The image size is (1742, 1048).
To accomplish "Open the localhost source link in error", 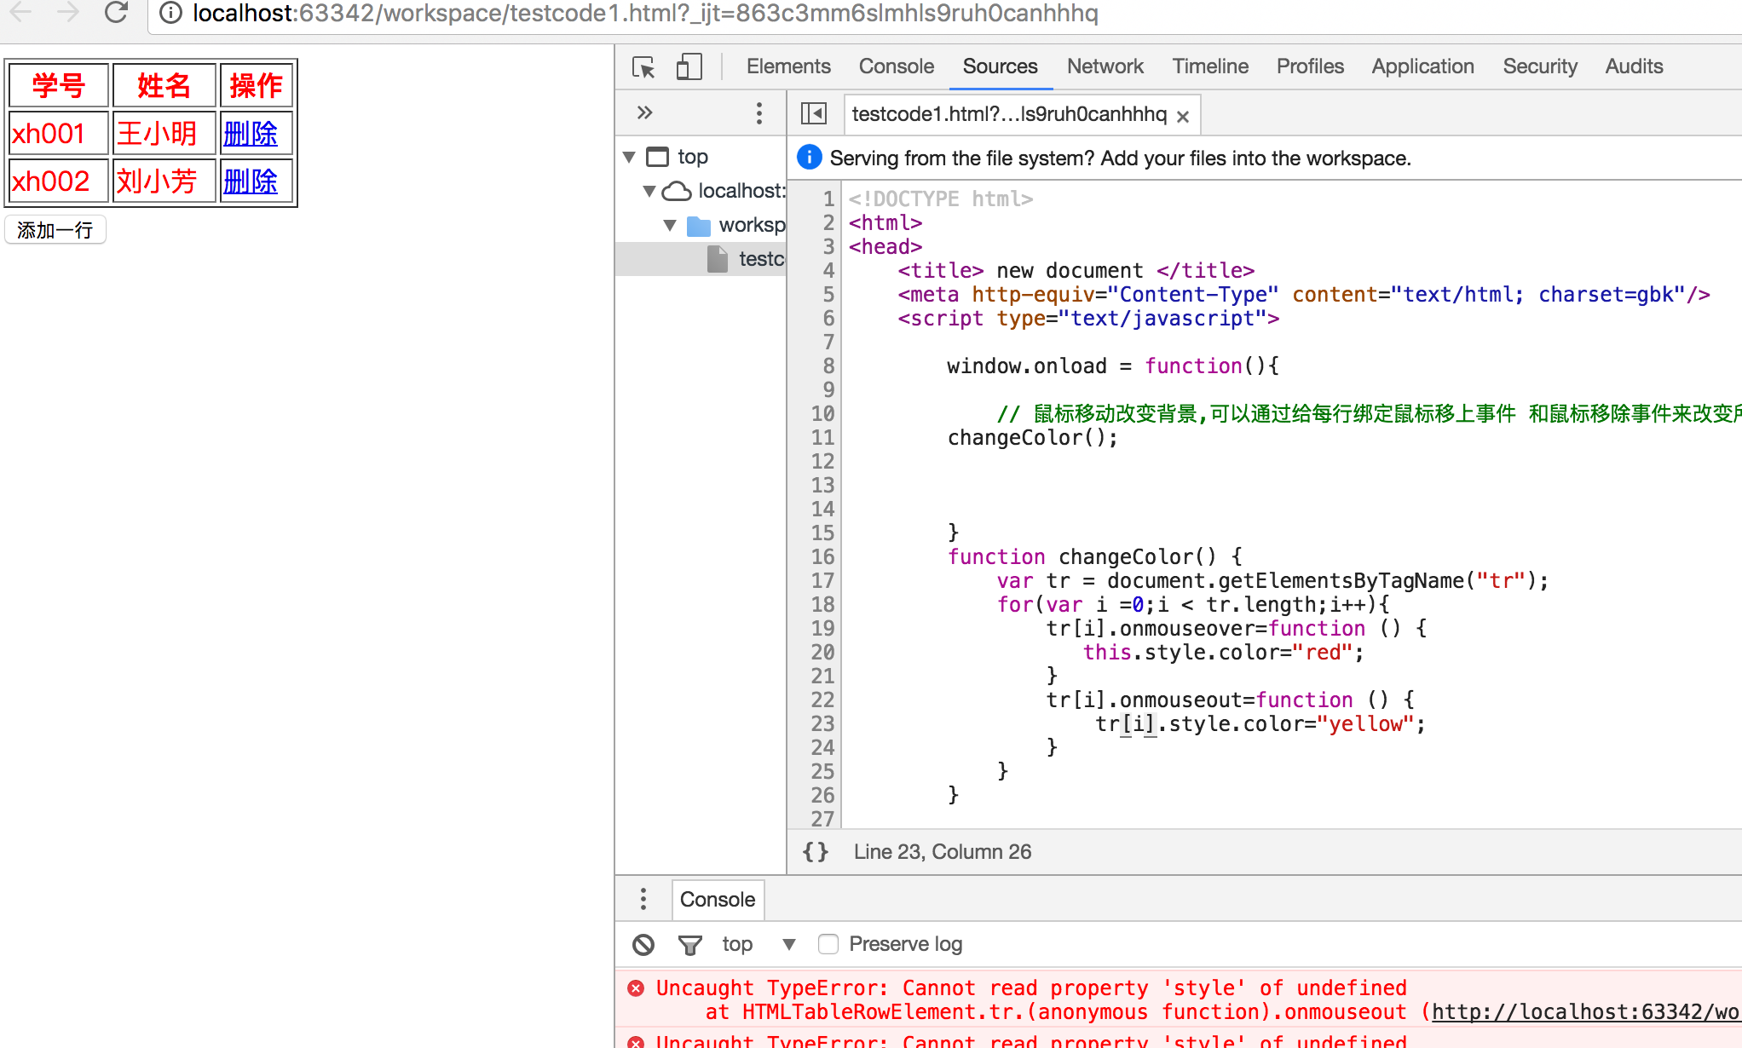I will click(x=1585, y=1012).
